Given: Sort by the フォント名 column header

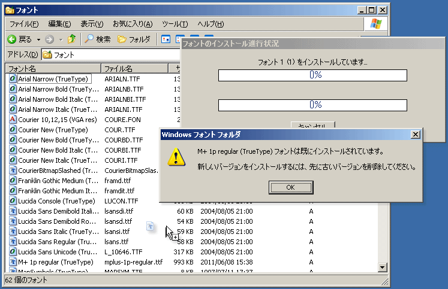Looking at the screenshot, I should click(x=53, y=68).
